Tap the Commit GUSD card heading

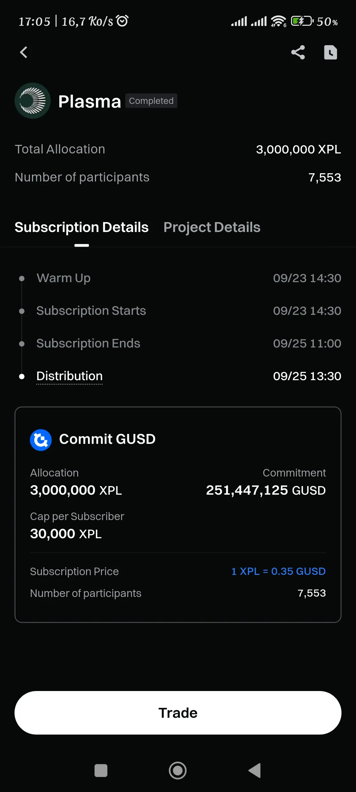click(x=107, y=439)
